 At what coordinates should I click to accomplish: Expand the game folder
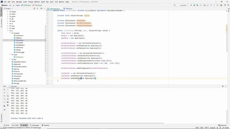tap(8, 16)
